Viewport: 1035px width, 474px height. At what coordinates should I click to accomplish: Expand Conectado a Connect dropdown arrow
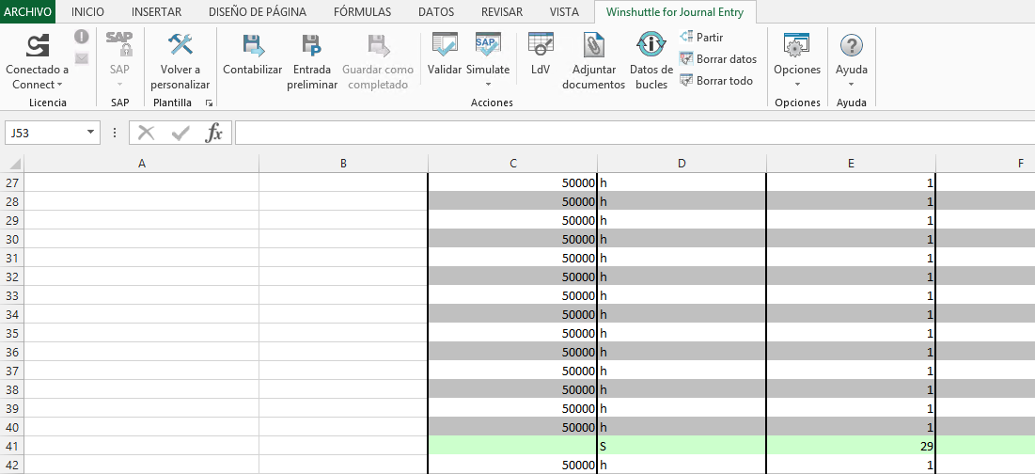59,85
